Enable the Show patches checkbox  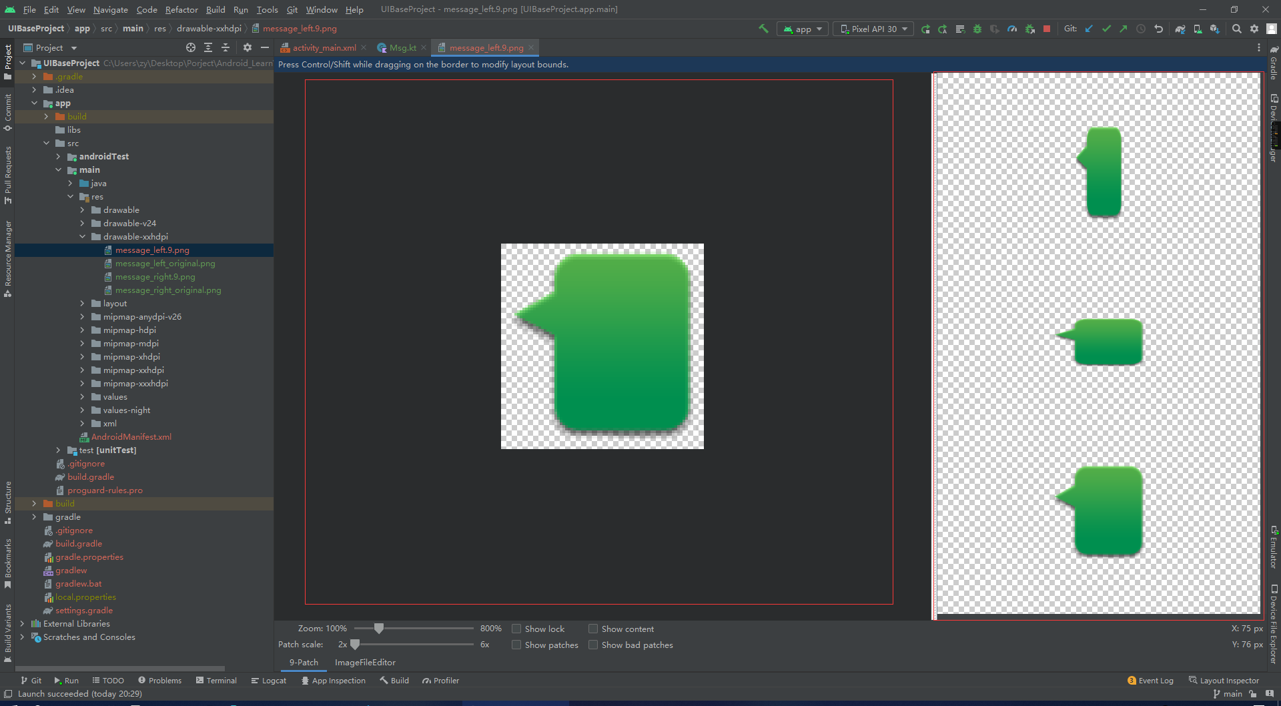pyautogui.click(x=516, y=645)
